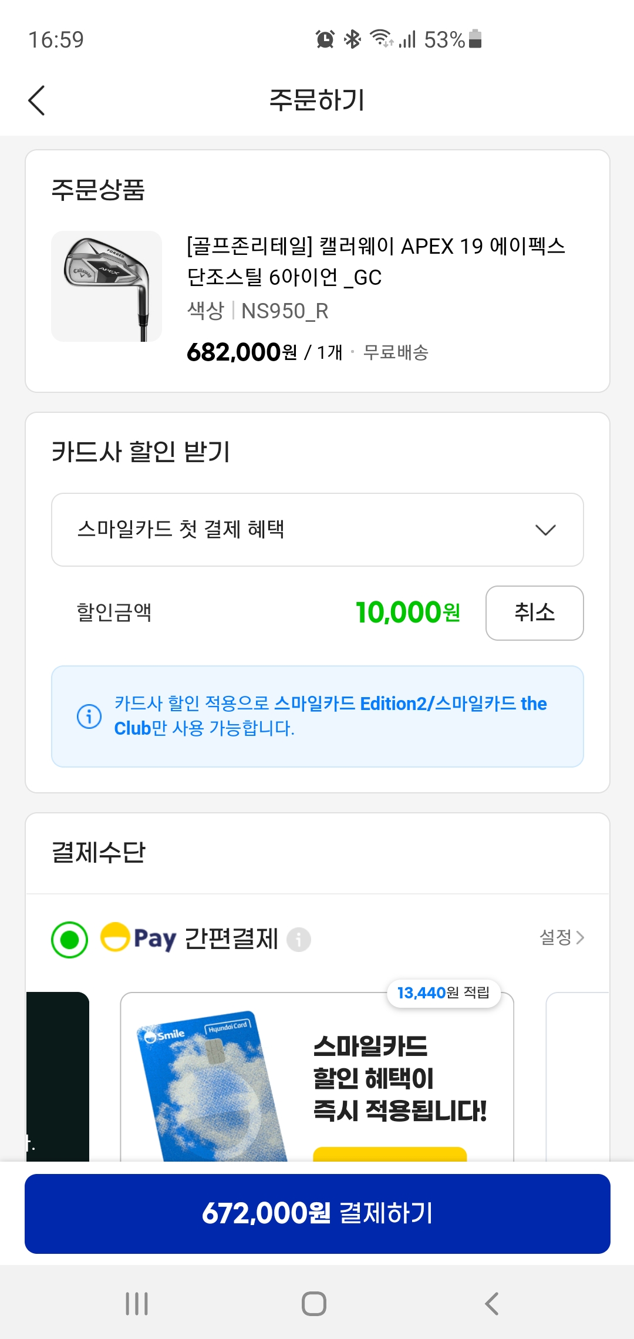
Task: Select the Smile Pay 간편결제 radio button
Action: tap(70, 940)
